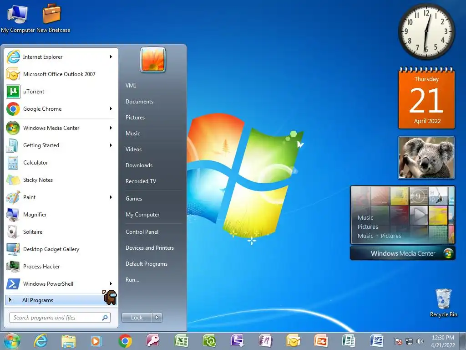Open Microsoft Word from the taskbar
The height and width of the screenshot is (350, 466).
pos(376,341)
